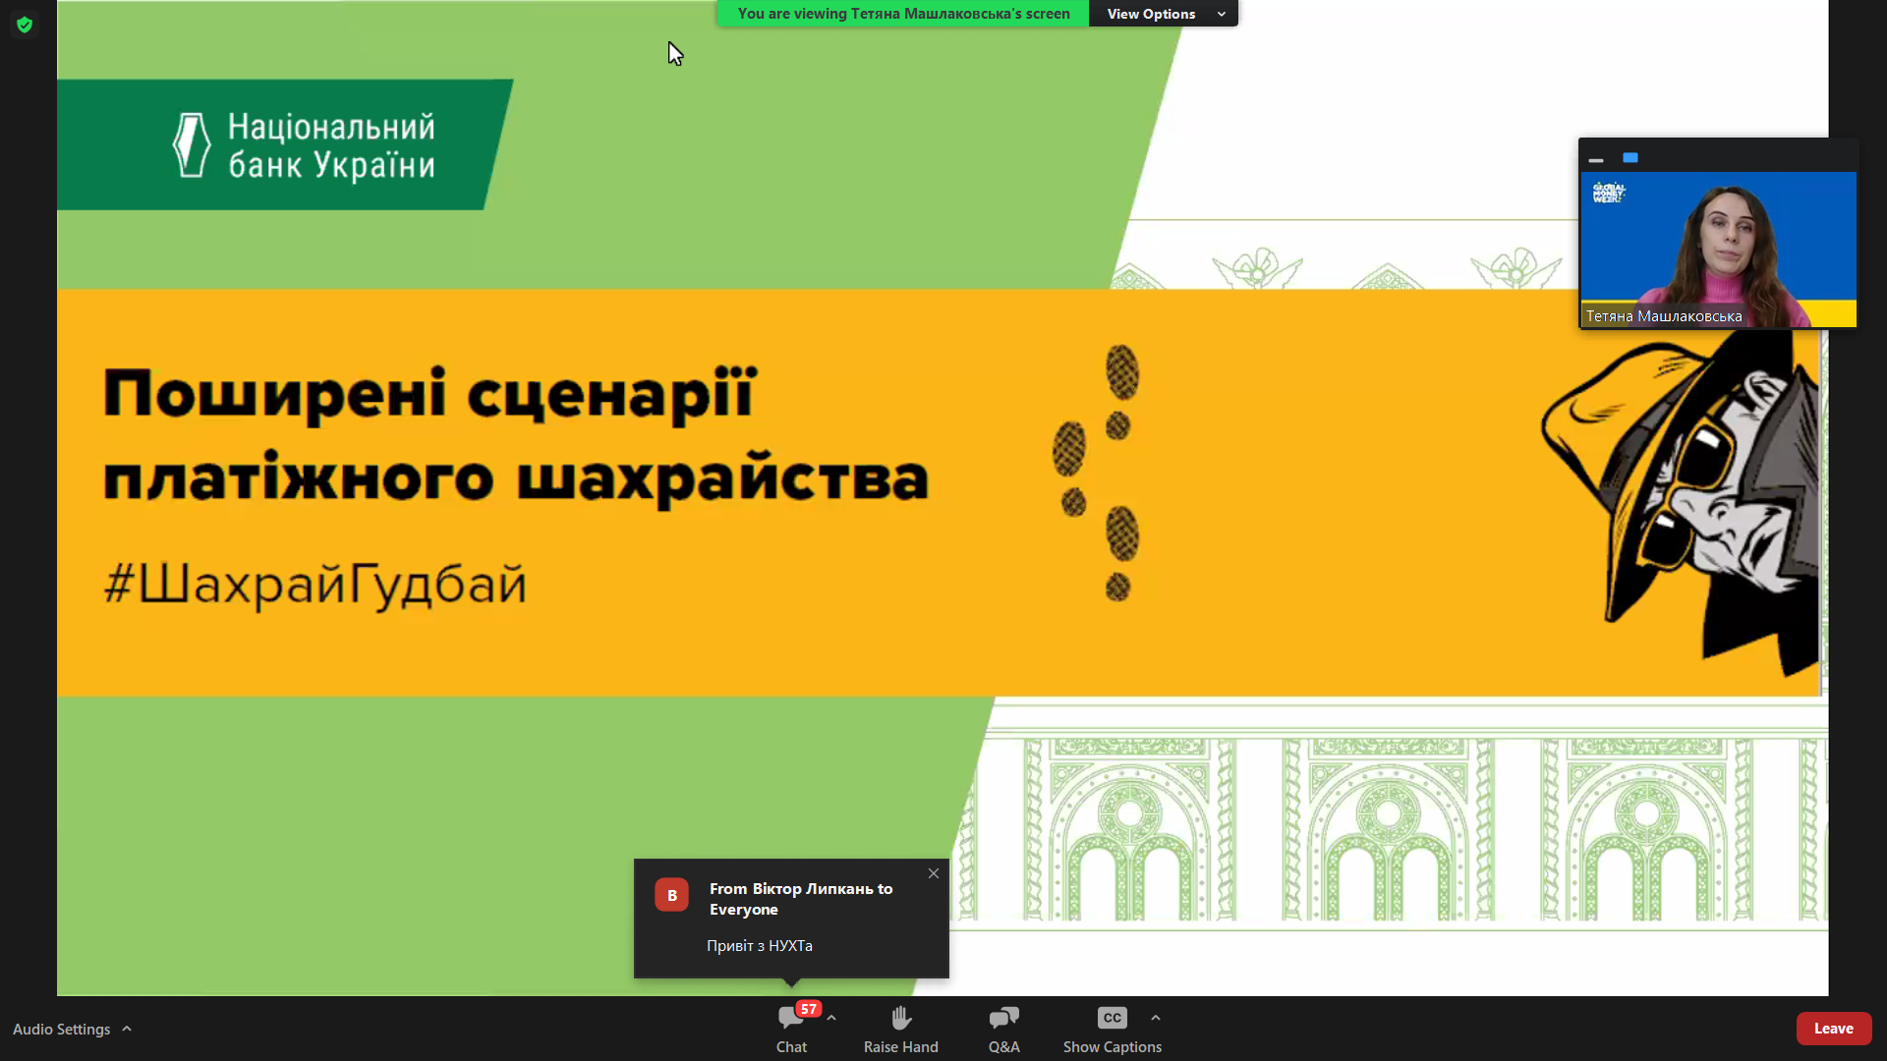
Task: Expand the chevron next to Chat
Action: [x=830, y=1017]
